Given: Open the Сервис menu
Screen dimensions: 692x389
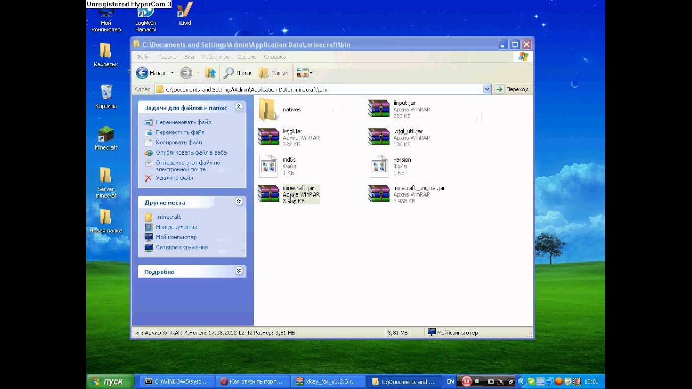Looking at the screenshot, I should pos(247,57).
